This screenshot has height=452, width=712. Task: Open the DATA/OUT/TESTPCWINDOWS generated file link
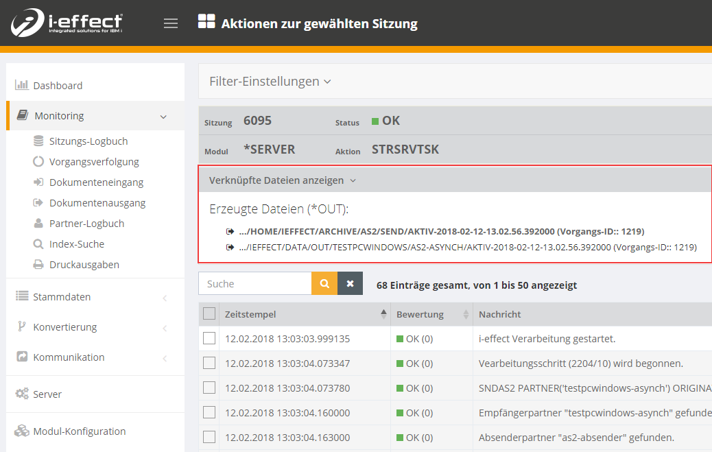[467, 247]
